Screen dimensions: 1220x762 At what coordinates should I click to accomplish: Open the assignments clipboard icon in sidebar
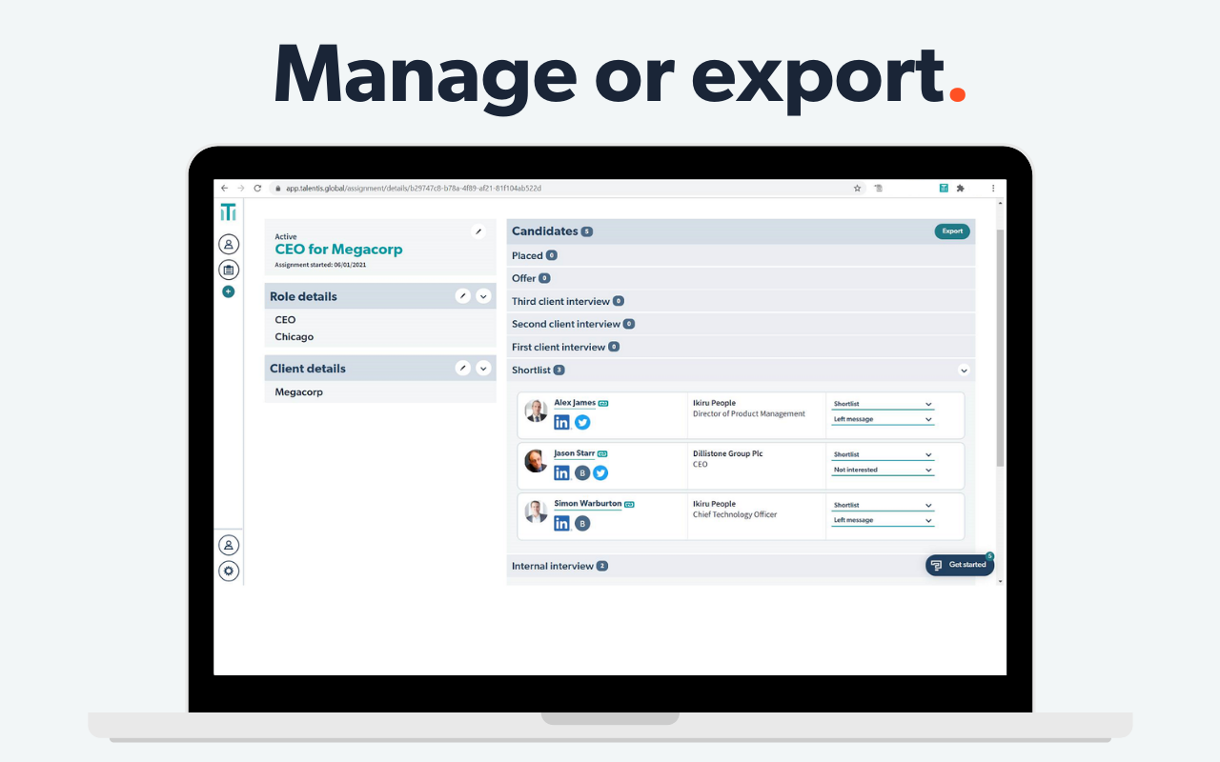(x=229, y=270)
